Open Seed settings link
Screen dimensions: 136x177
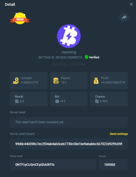[x=119, y=134]
